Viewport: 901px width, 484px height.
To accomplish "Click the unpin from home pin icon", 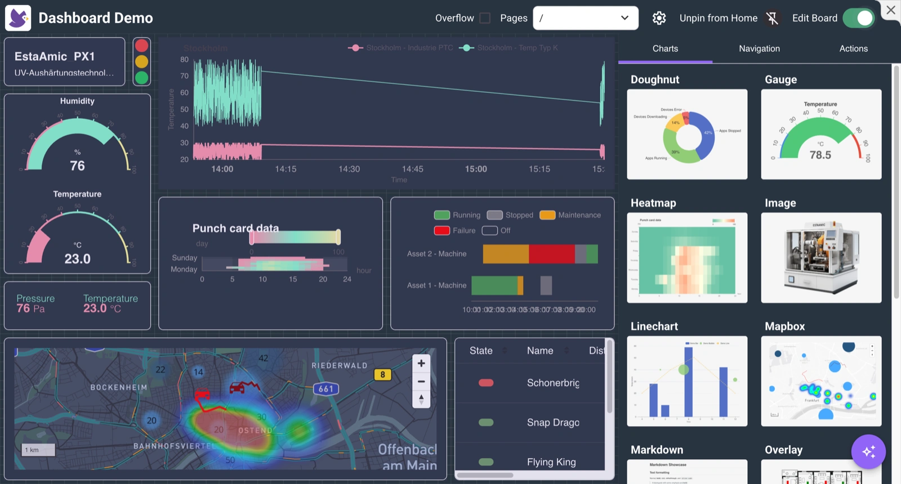I will click(x=773, y=19).
